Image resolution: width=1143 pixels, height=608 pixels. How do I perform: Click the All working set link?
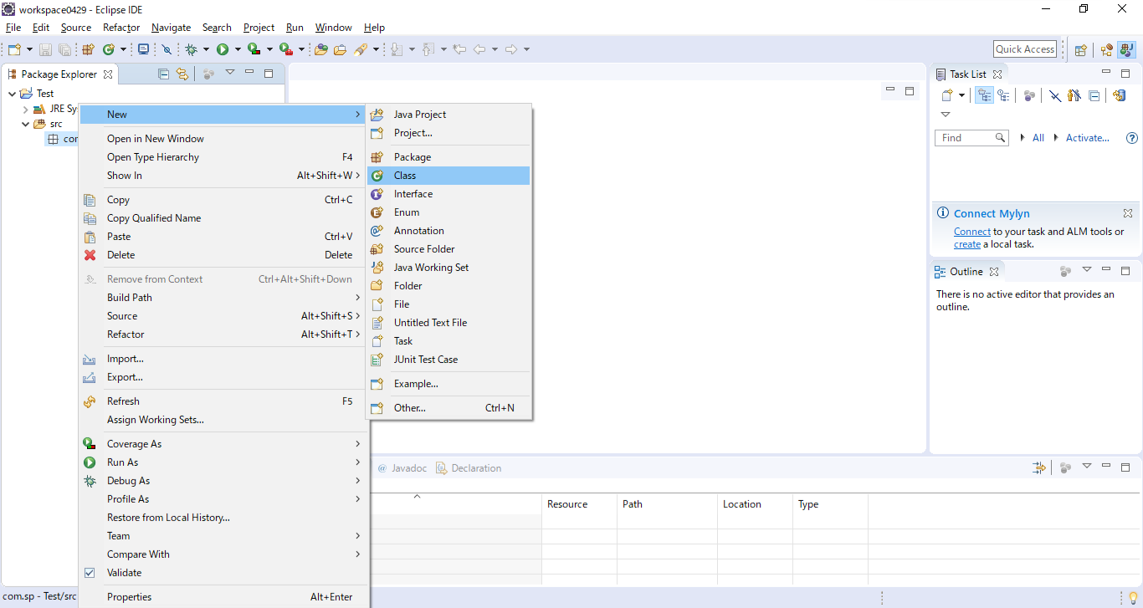pyautogui.click(x=1038, y=138)
